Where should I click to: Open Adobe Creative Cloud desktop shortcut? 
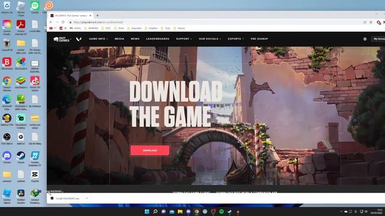(7, 27)
